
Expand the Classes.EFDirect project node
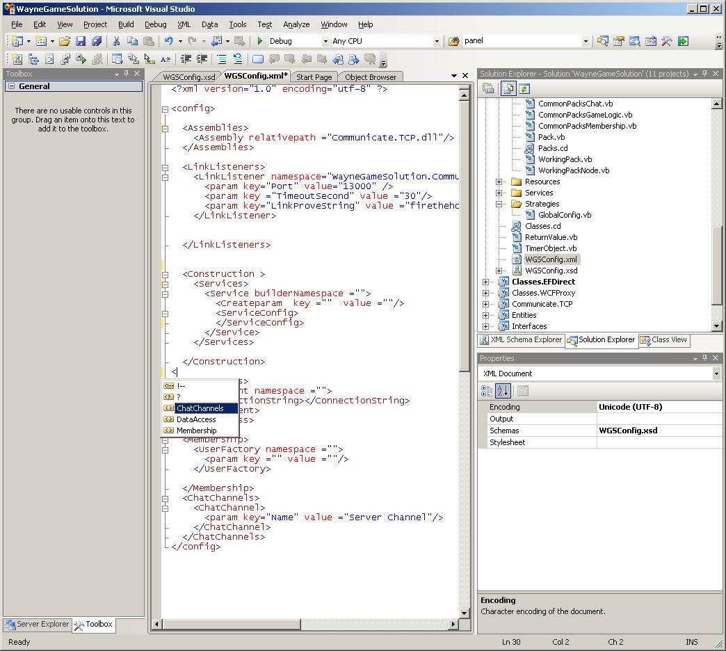pyautogui.click(x=485, y=282)
